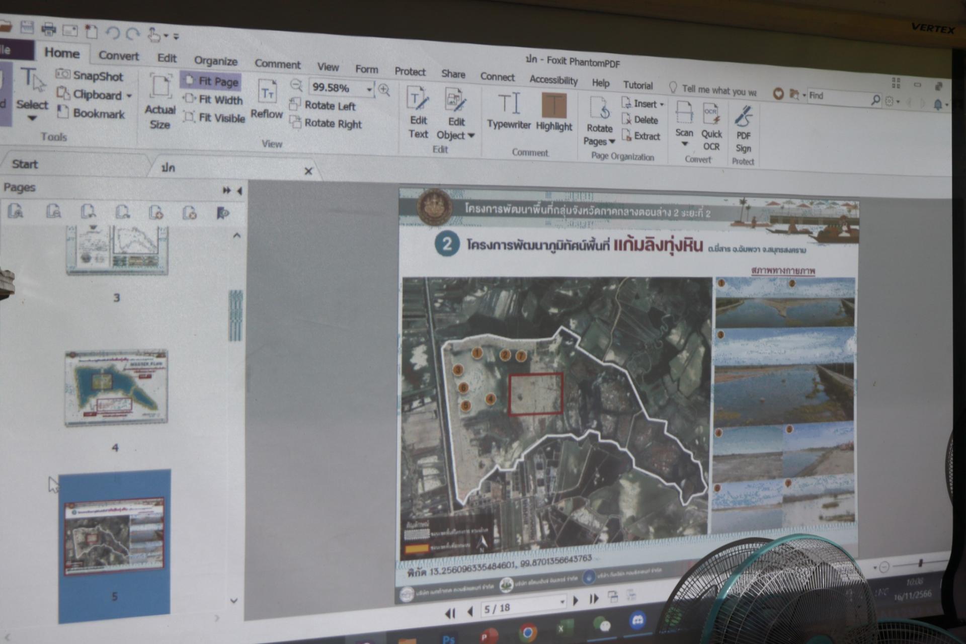Collapse the Pages panel with left arrow
This screenshot has height=644, width=966.
point(239,191)
